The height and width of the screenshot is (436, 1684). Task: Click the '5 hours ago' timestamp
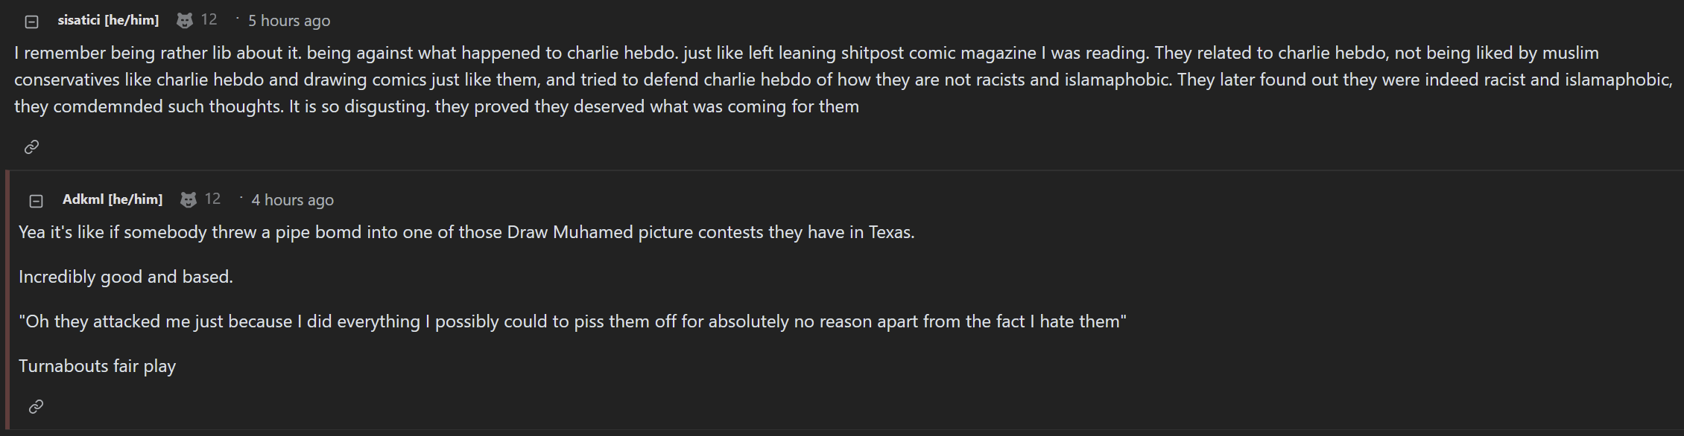point(289,21)
